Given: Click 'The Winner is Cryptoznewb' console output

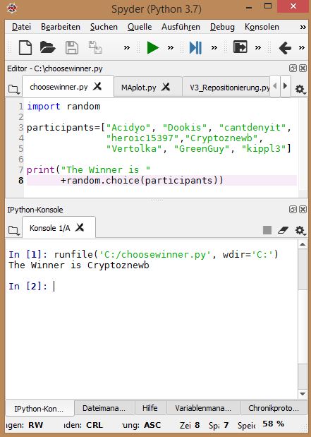Looking at the screenshot, I should [79, 265].
